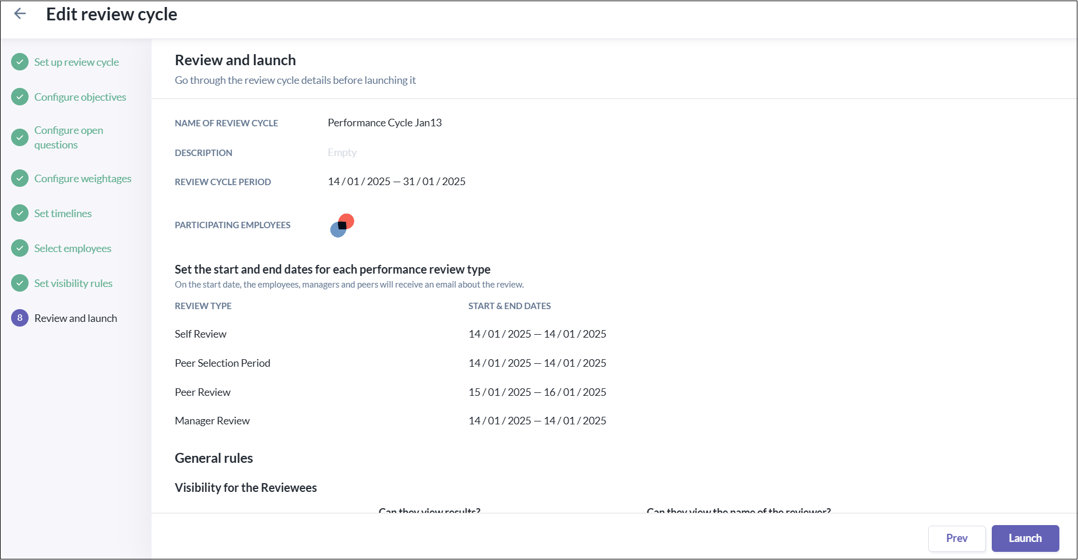Click the Peer Review row label

click(x=203, y=392)
